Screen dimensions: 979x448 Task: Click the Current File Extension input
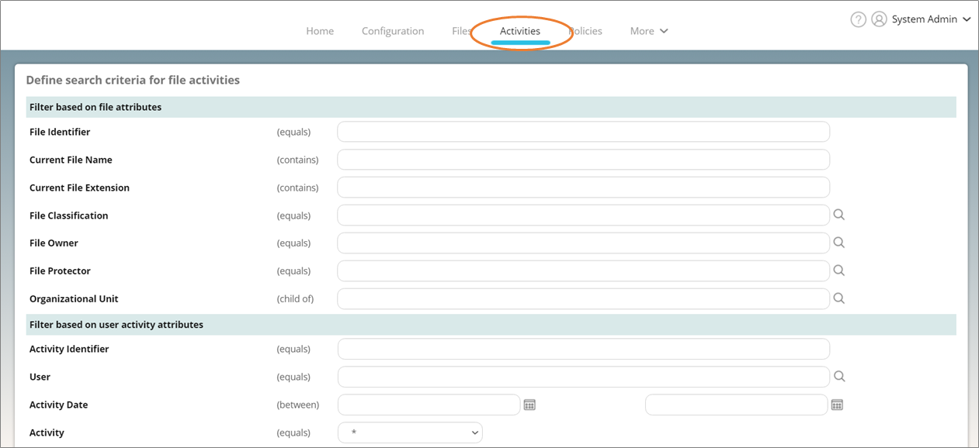(583, 188)
